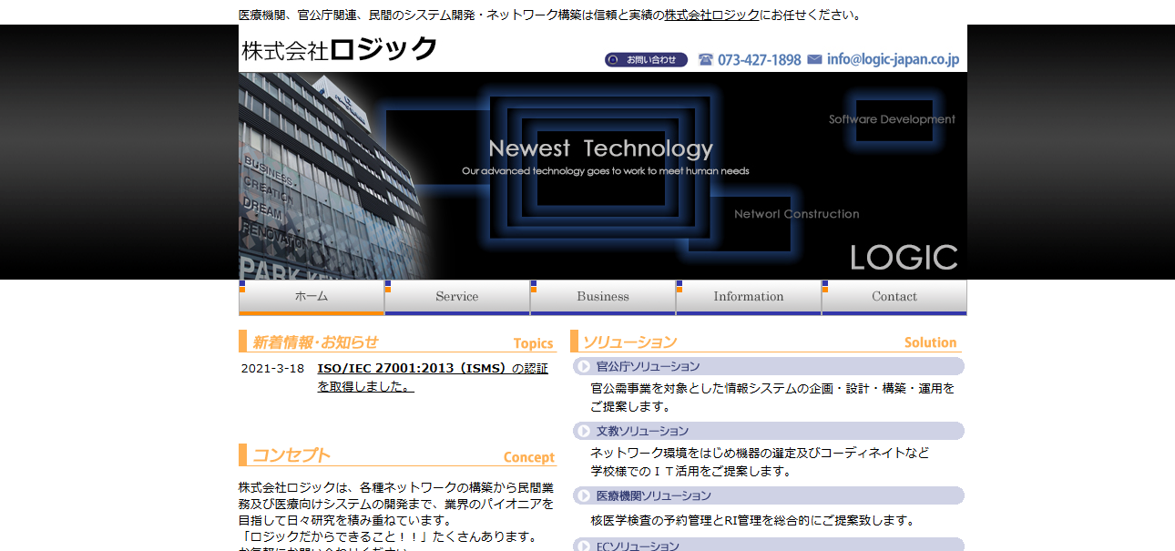Open the Contact navigation tab
Image resolution: width=1175 pixels, height=551 pixels.
pyautogui.click(x=894, y=297)
